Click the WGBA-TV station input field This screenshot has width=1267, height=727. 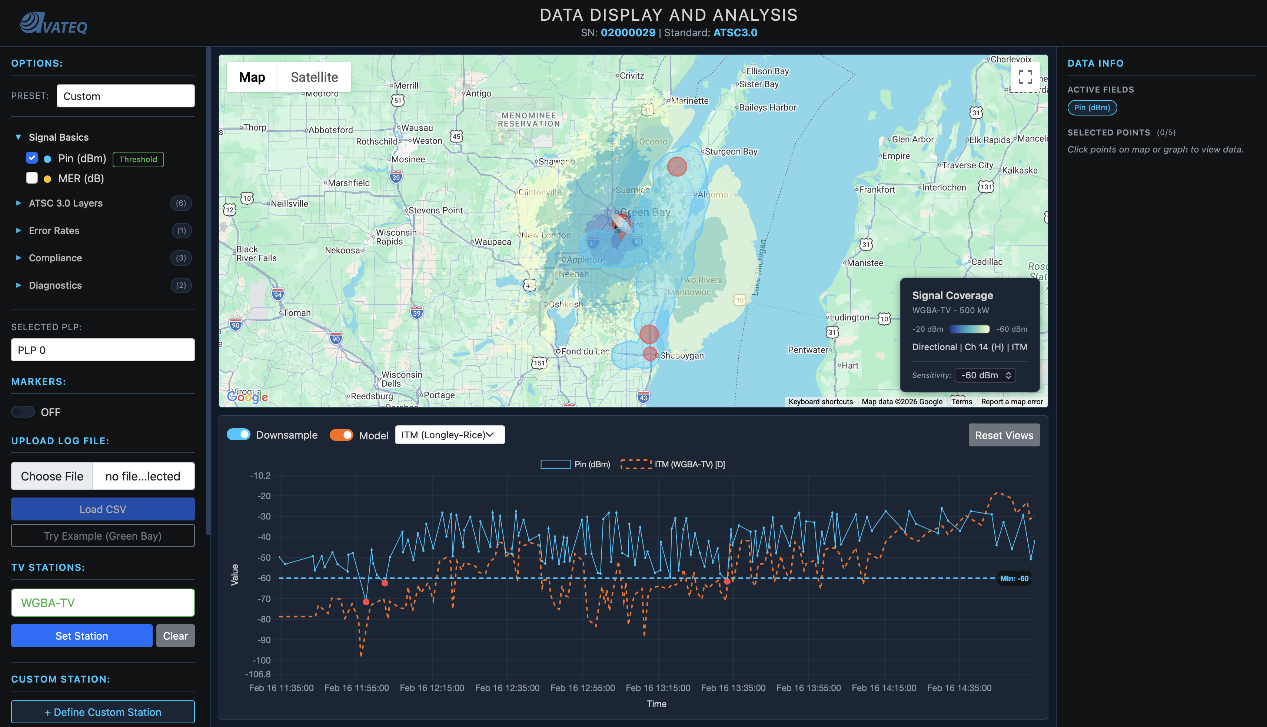102,603
